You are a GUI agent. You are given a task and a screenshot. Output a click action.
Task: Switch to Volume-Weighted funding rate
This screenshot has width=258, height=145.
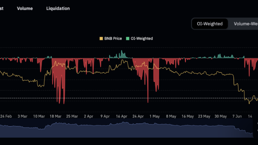pos(246,24)
